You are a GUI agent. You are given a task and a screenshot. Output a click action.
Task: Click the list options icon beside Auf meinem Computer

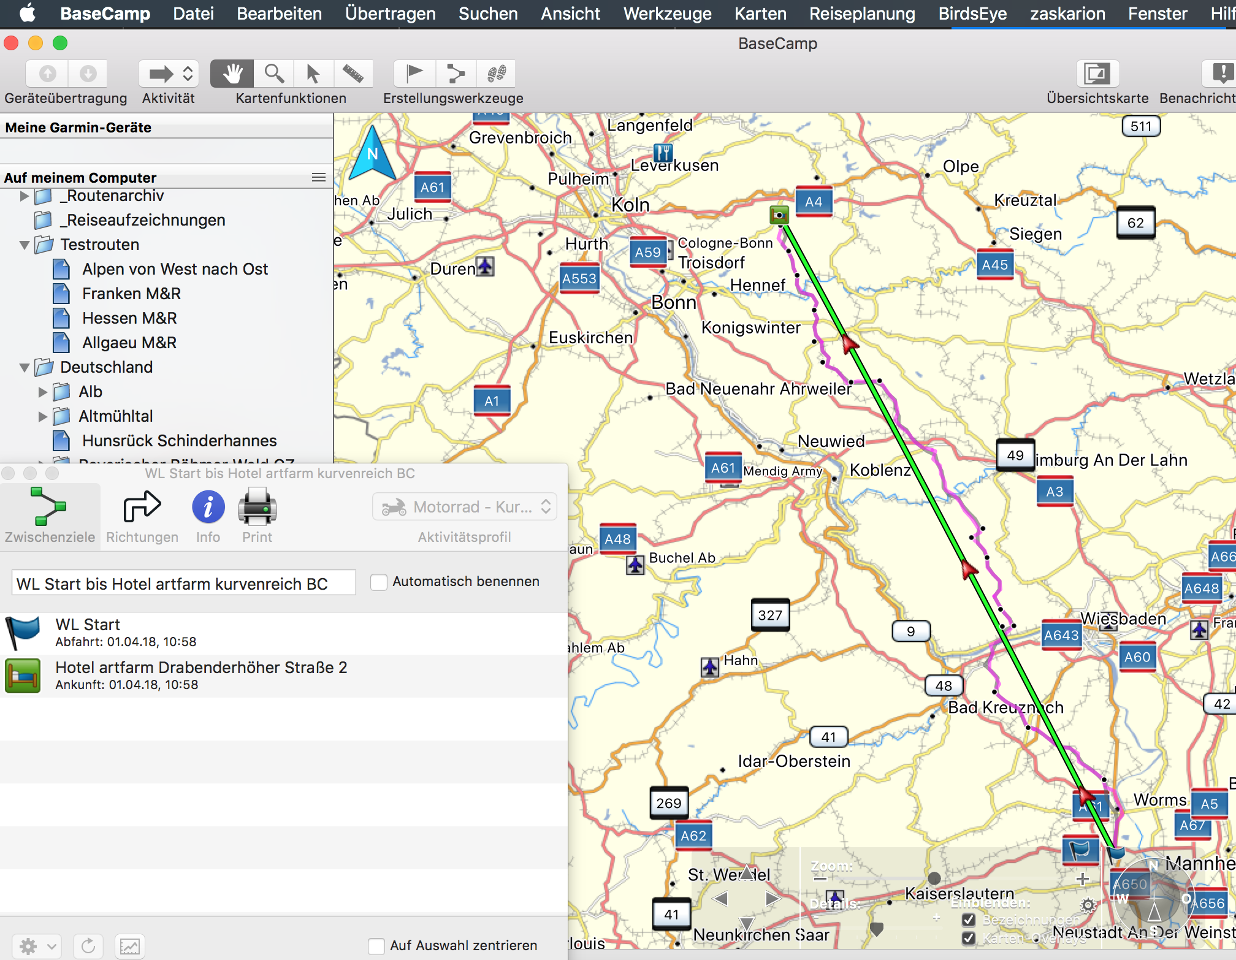pyautogui.click(x=319, y=177)
